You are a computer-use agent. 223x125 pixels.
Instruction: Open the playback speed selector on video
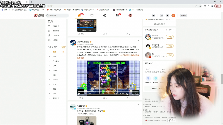(116, 94)
